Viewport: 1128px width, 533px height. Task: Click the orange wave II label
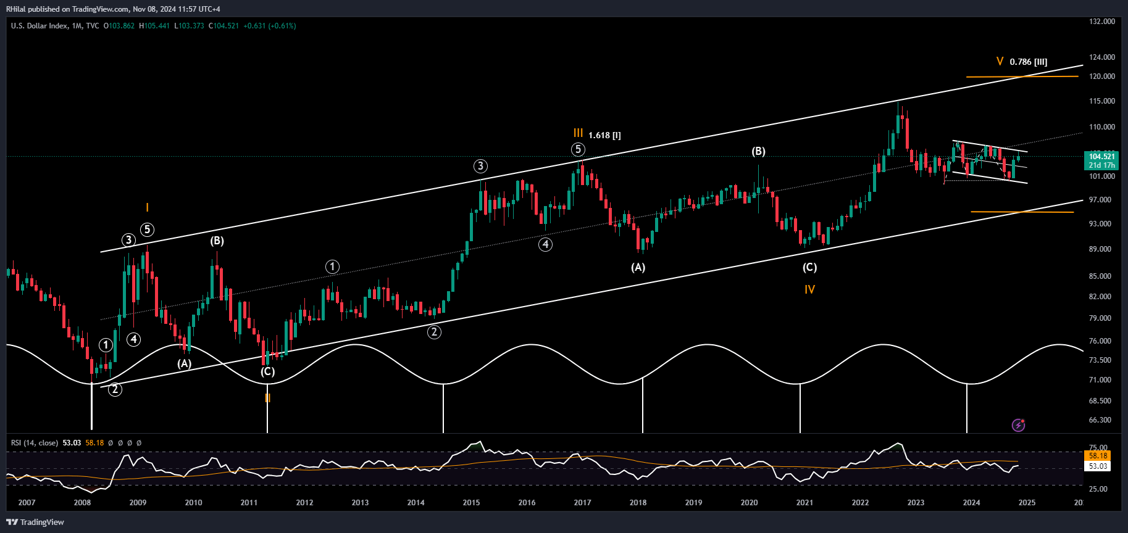(x=267, y=399)
